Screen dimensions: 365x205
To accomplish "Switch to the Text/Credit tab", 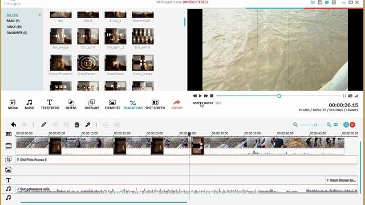I will coord(50,104).
